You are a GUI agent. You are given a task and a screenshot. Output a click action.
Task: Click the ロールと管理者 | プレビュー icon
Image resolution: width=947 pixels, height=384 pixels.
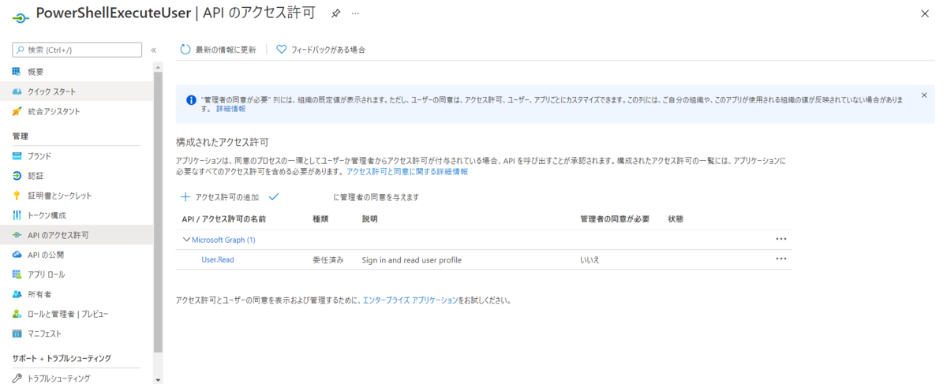pyautogui.click(x=17, y=314)
